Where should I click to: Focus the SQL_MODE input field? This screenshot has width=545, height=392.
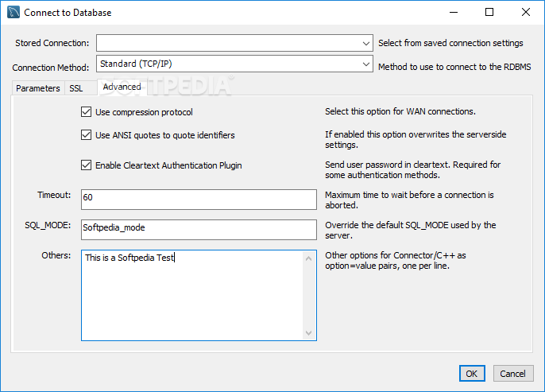199,230
